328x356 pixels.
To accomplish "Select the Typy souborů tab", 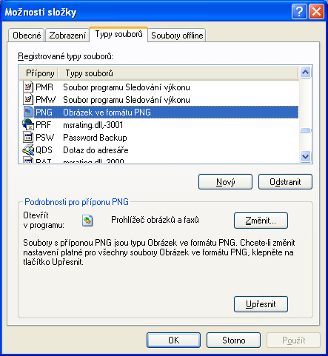I will coord(118,34).
